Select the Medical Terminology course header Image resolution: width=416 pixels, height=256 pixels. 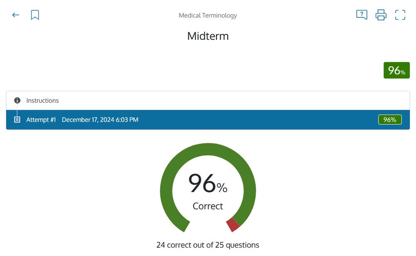(208, 15)
